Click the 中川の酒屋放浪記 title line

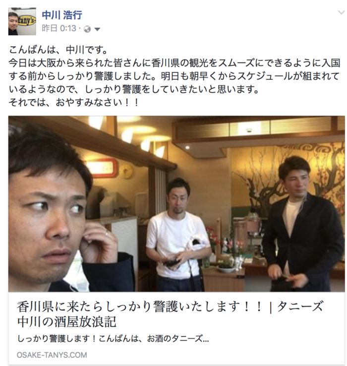click(67, 322)
